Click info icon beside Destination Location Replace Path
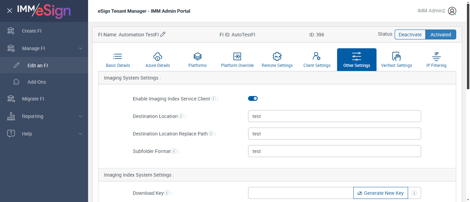Image resolution: width=470 pixels, height=202 pixels. click(x=211, y=134)
